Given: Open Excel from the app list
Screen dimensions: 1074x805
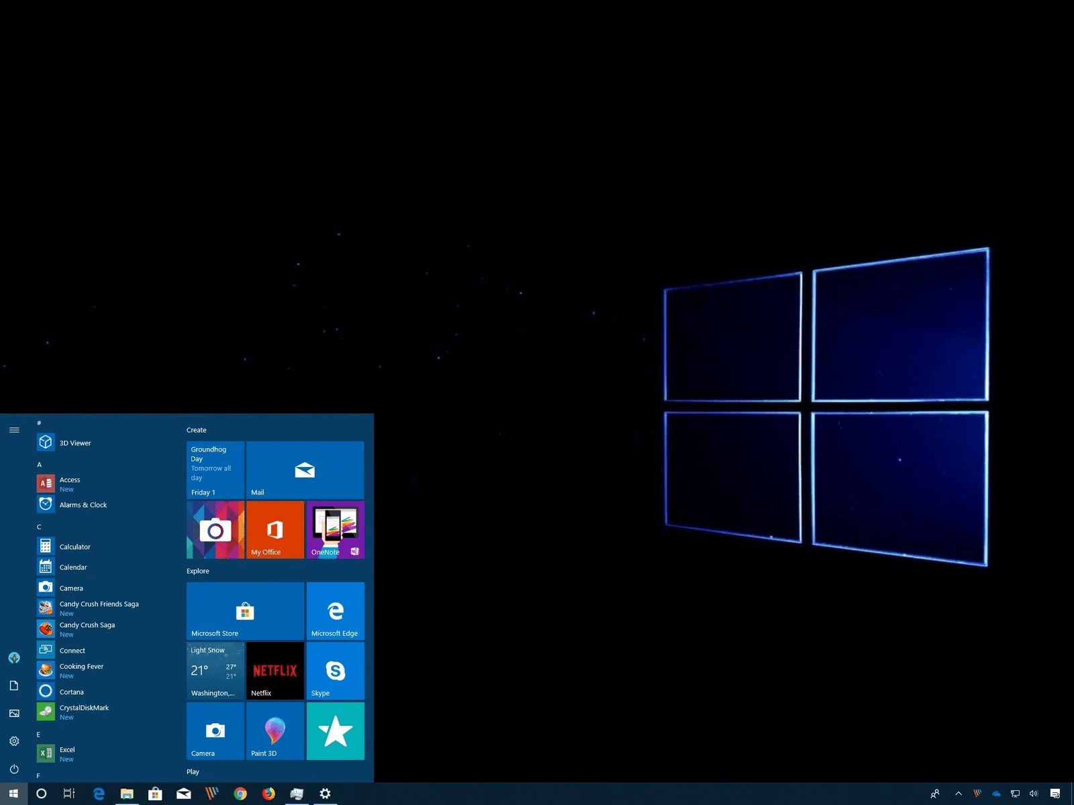Looking at the screenshot, I should point(101,754).
